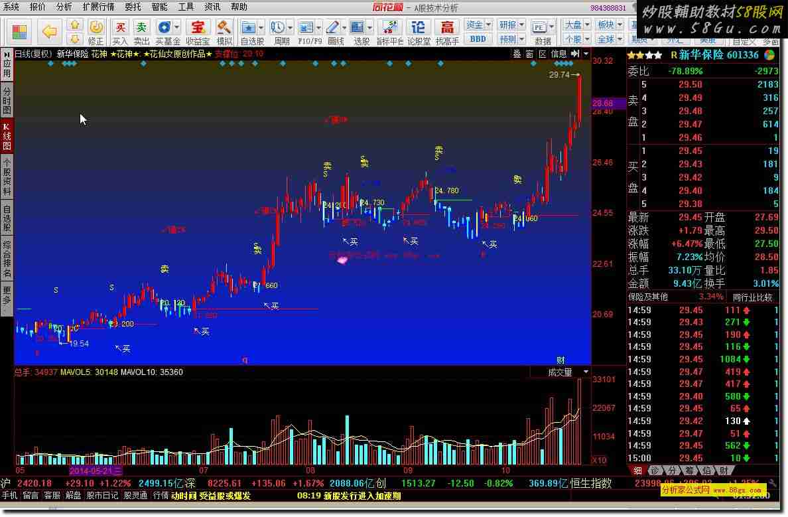788x517 pixels.
Task: Expand the 自选股 dropdown arrow
Action: (x=261, y=28)
